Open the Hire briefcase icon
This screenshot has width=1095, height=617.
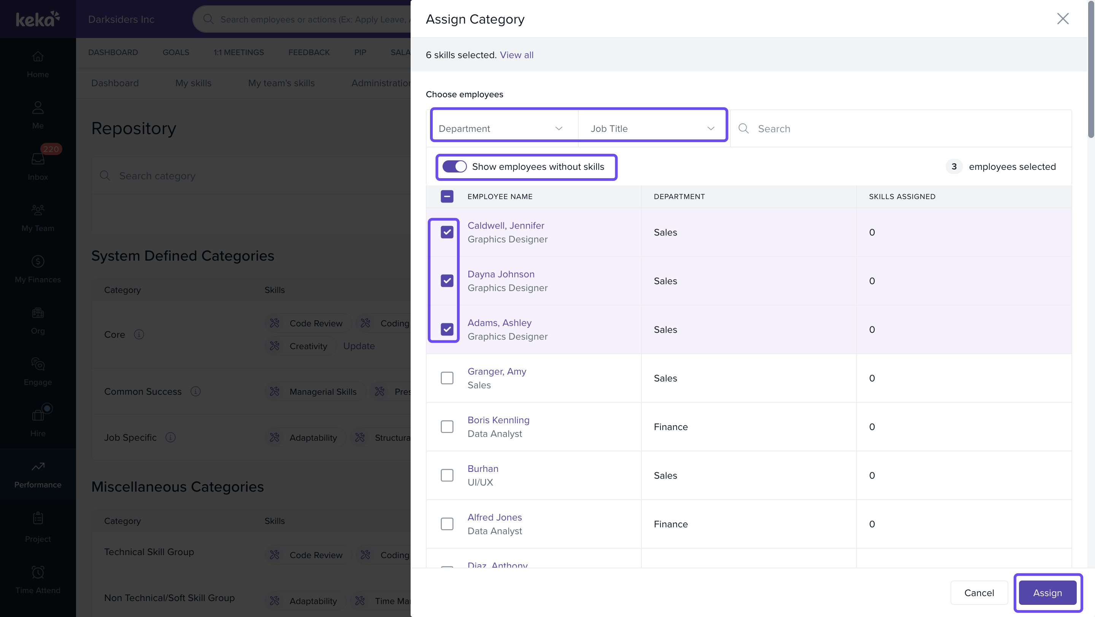pyautogui.click(x=38, y=415)
